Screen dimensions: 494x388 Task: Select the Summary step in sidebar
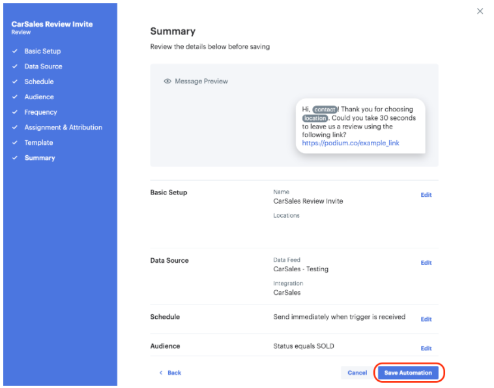point(40,158)
